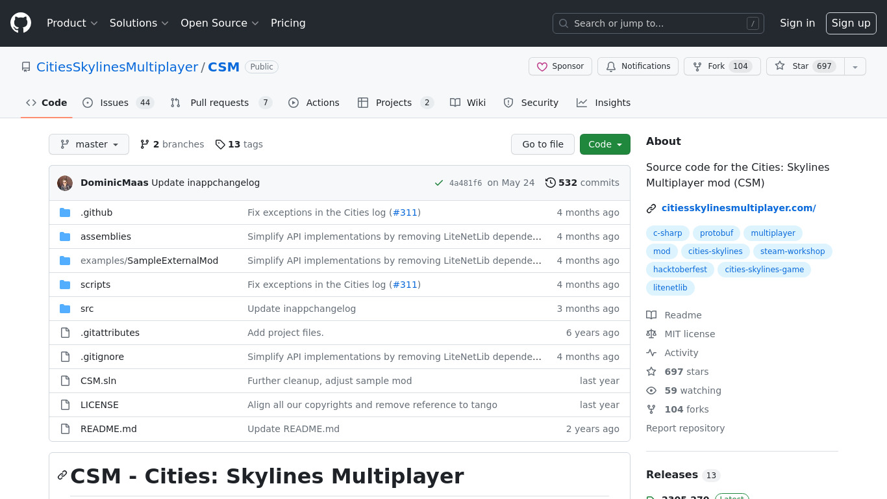Image resolution: width=887 pixels, height=499 pixels.
Task: Open the Insights tab
Action: tap(604, 103)
